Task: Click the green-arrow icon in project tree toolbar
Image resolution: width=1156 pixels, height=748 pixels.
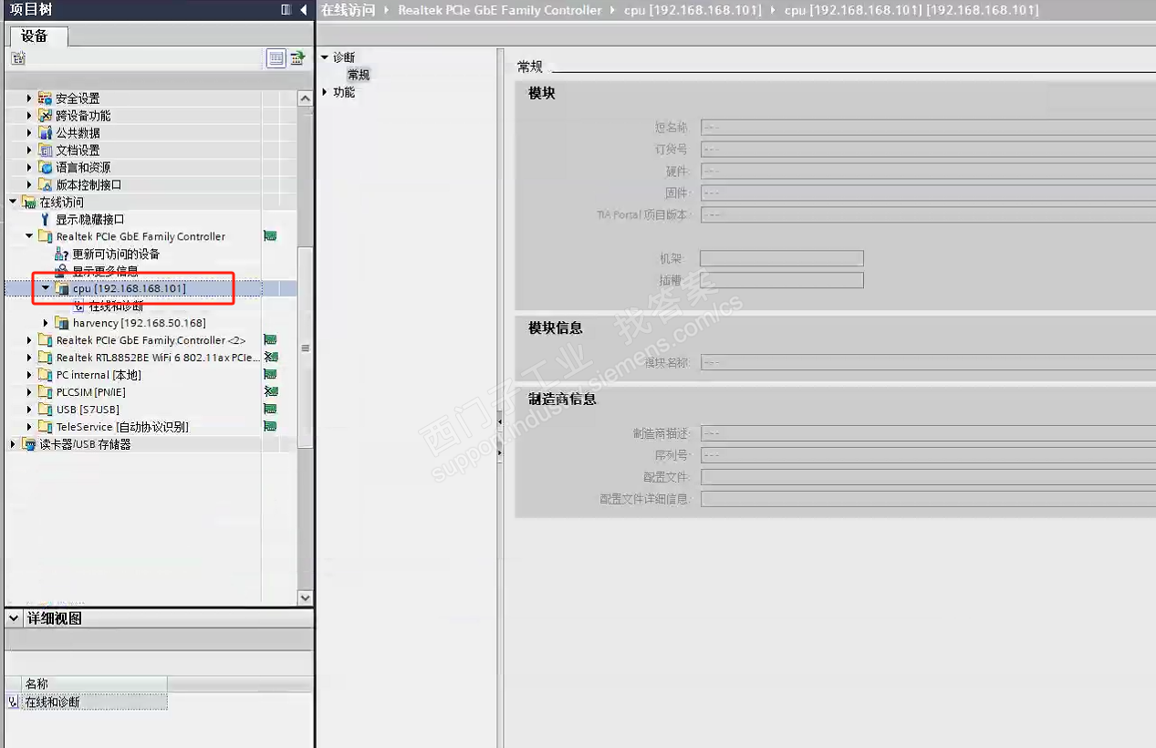Action: 297,59
